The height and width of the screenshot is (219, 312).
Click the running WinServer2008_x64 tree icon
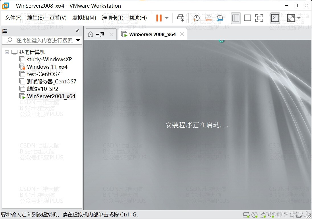pyautogui.click(x=22, y=96)
